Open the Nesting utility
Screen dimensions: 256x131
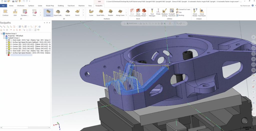tap(180, 15)
